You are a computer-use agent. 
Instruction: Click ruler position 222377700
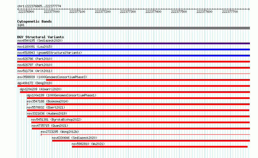[230, 12]
